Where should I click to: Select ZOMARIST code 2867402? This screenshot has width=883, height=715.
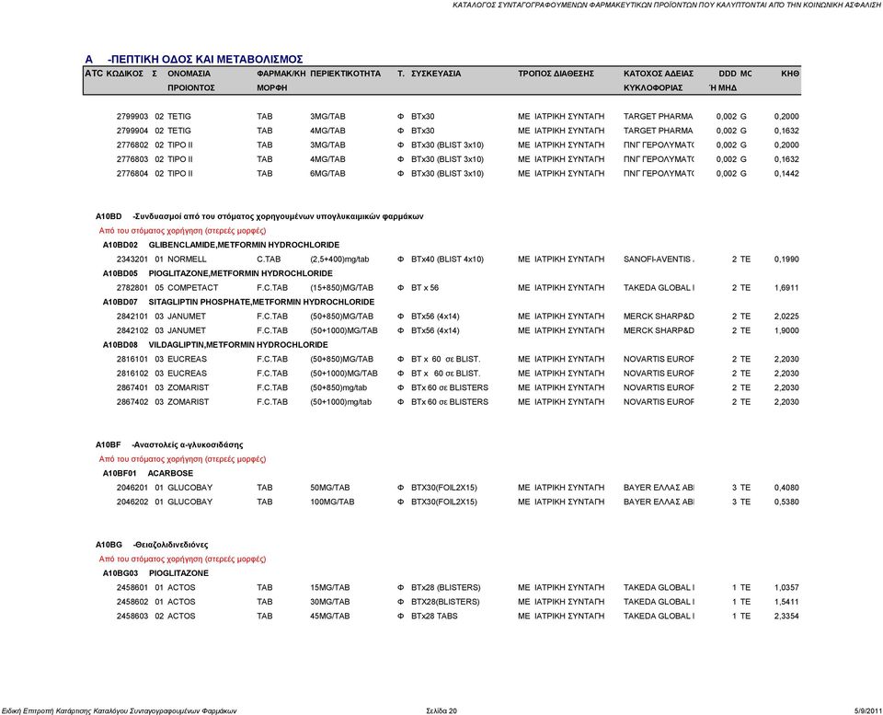point(132,402)
